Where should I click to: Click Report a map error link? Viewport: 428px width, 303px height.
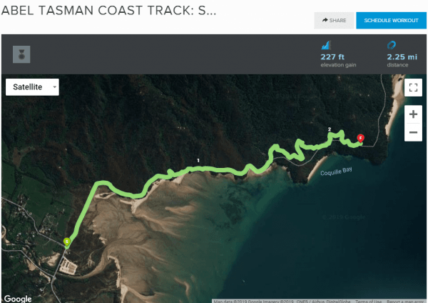[407, 302]
